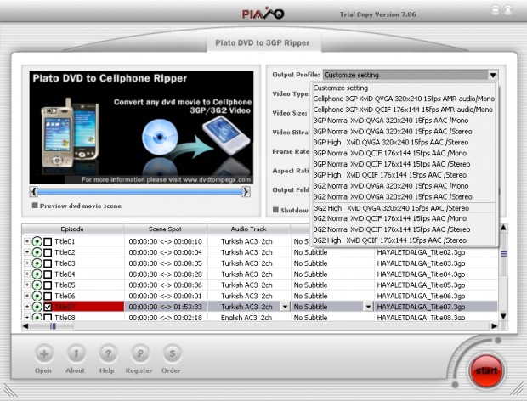
Task: Expand the Title04 tree node
Action: point(27,274)
